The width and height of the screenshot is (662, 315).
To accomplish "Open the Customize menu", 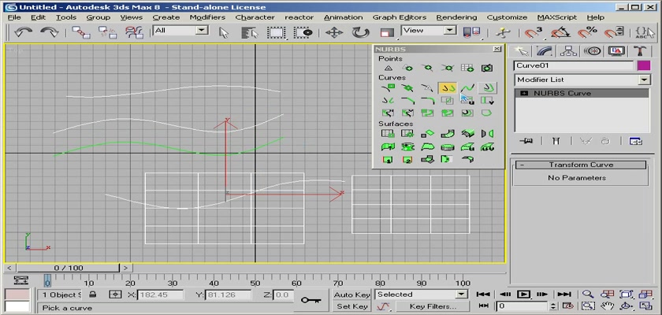I will click(x=507, y=17).
